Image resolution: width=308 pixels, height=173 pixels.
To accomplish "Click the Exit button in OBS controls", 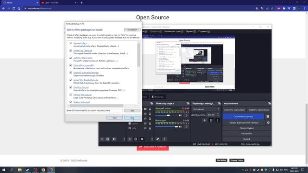I will pyautogui.click(x=246, y=139).
